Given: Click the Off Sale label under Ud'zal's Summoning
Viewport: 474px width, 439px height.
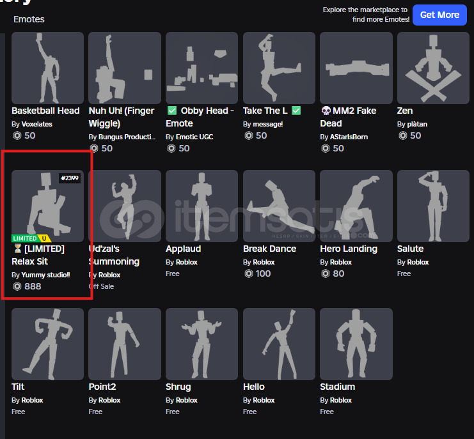Looking at the screenshot, I should click(x=101, y=286).
